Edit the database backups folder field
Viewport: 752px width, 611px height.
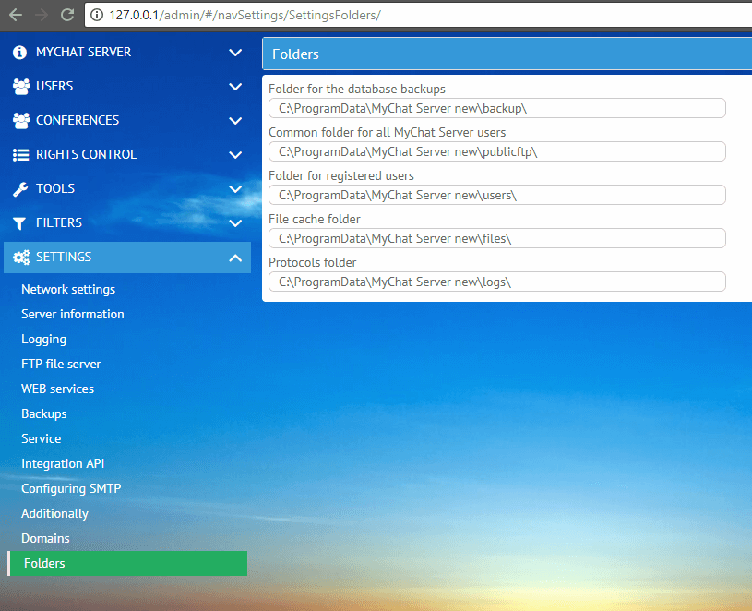click(496, 108)
